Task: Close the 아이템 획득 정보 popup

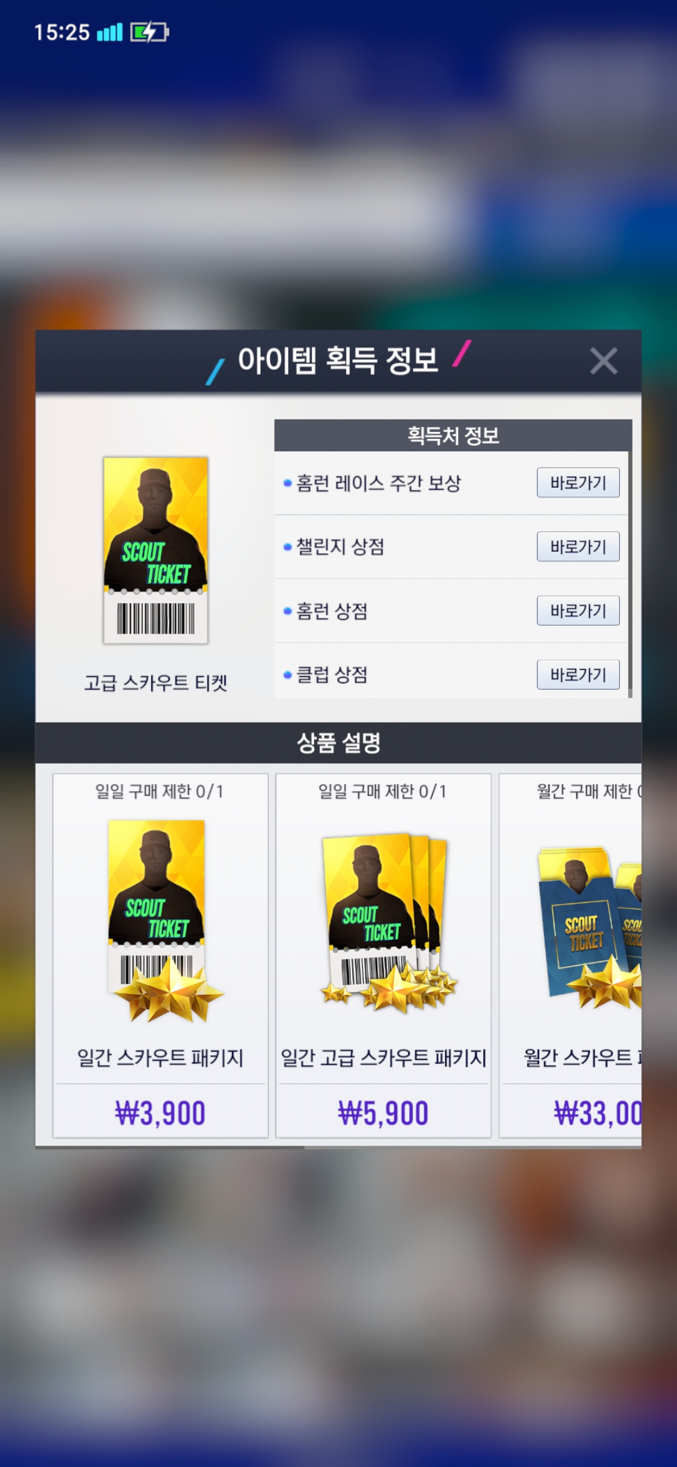Action: (604, 361)
